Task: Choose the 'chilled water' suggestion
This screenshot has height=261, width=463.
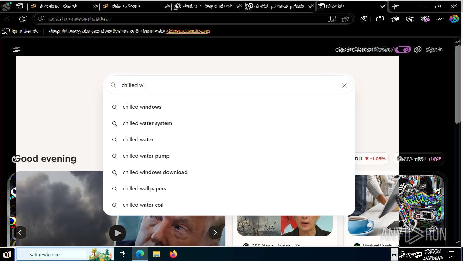Action: tap(229, 140)
